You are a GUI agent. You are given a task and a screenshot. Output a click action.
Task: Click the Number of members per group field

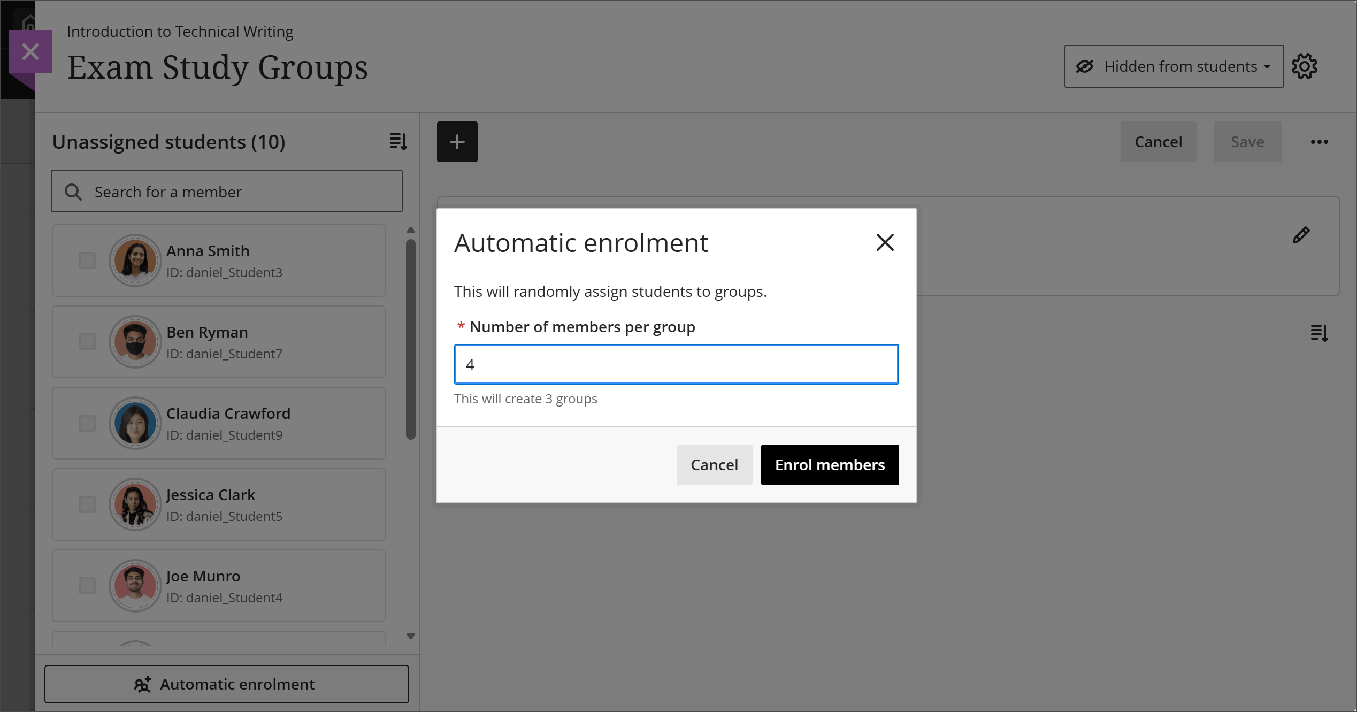[x=676, y=364]
